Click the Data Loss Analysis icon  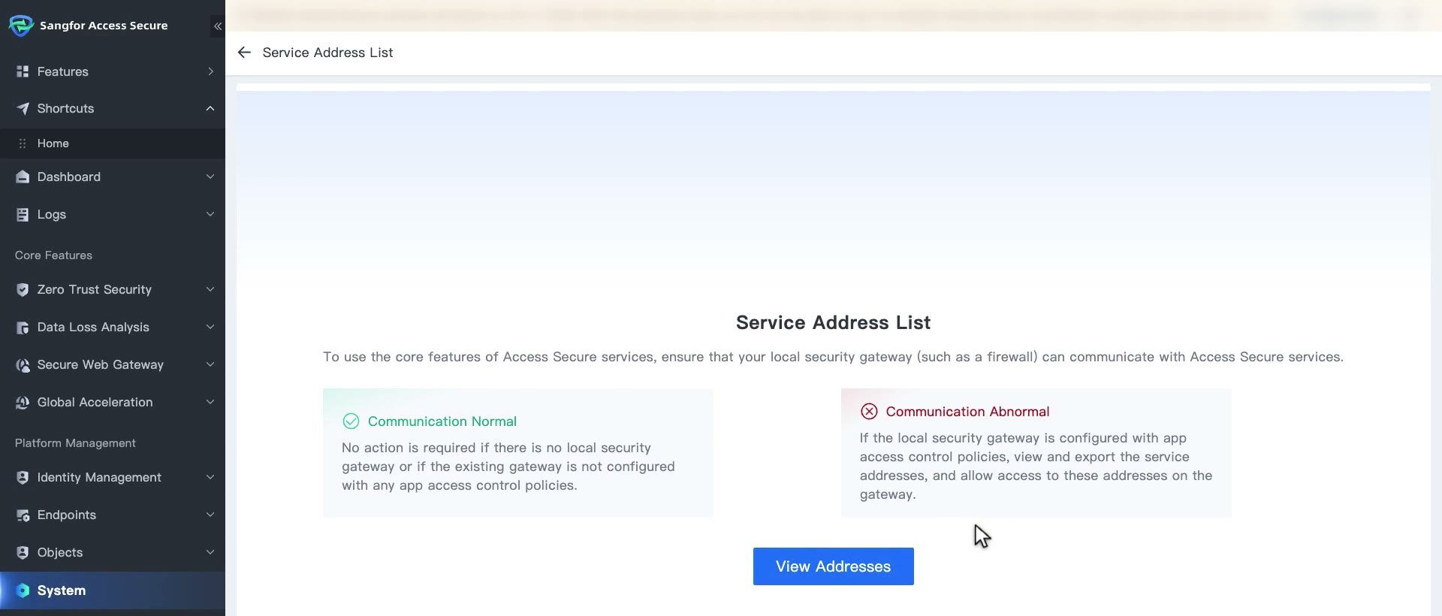[23, 327]
